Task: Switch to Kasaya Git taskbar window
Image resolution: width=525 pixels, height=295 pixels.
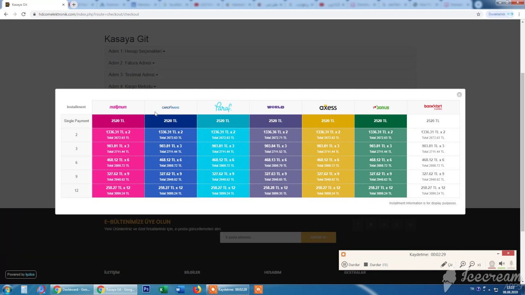Action: coord(115,290)
